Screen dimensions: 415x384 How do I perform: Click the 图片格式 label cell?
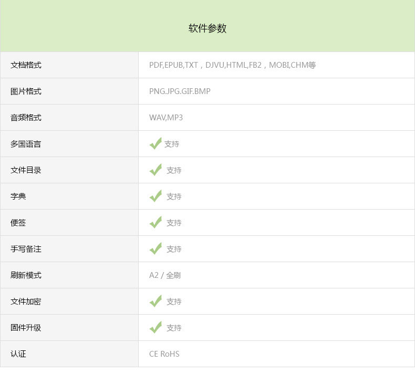26,91
